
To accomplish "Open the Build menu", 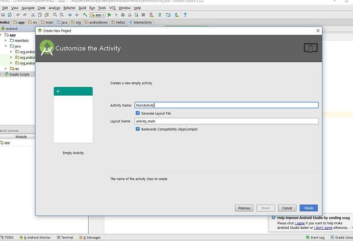I will [82, 8].
